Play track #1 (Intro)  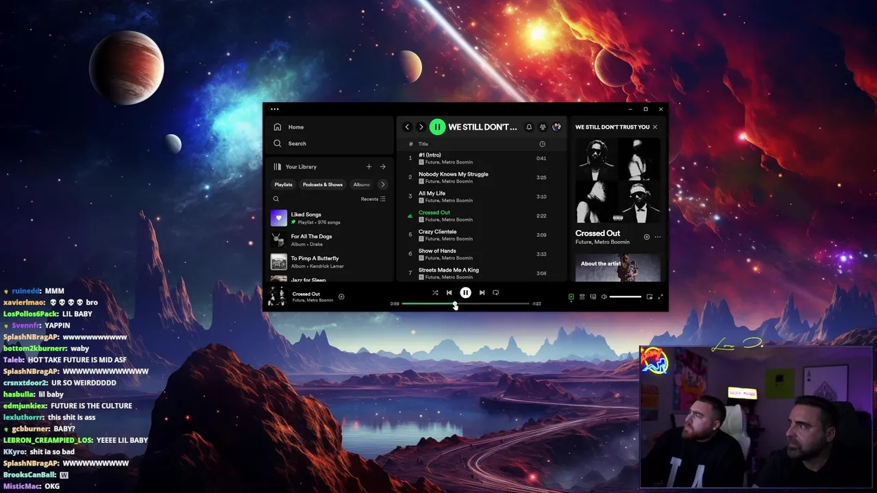click(482, 158)
